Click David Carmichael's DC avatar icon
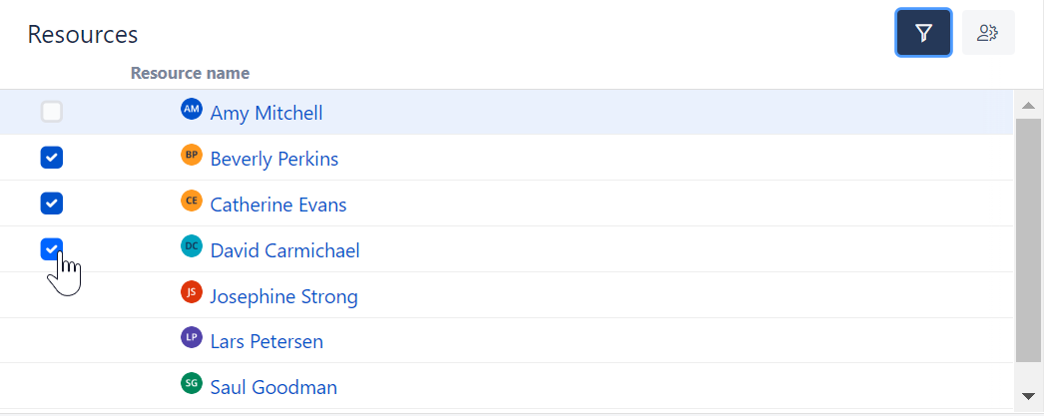 pos(192,246)
